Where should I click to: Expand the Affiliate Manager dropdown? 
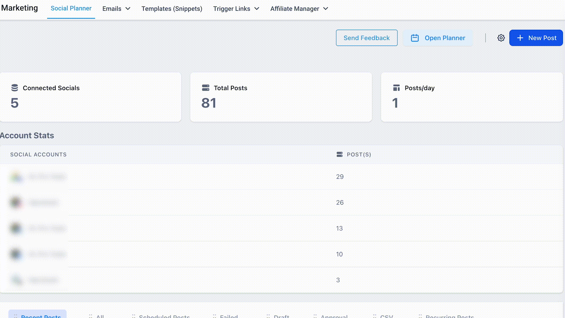point(325,9)
